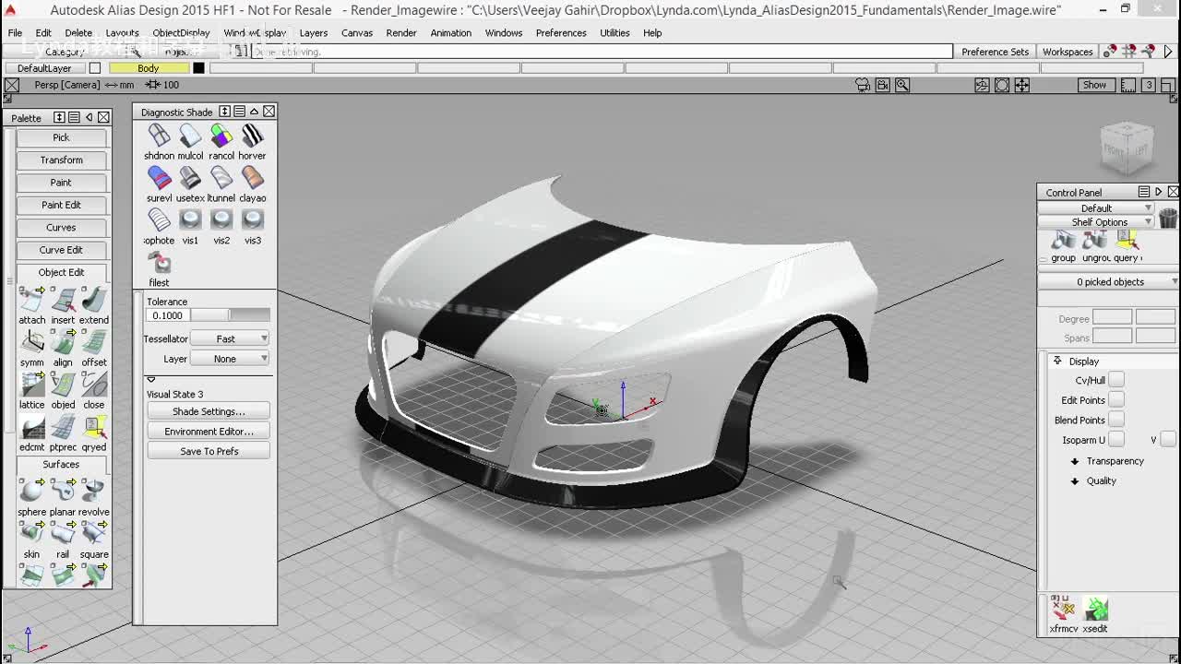The height and width of the screenshot is (664, 1181).
Task: Click the xsedit tool icon
Action: pyautogui.click(x=1095, y=609)
